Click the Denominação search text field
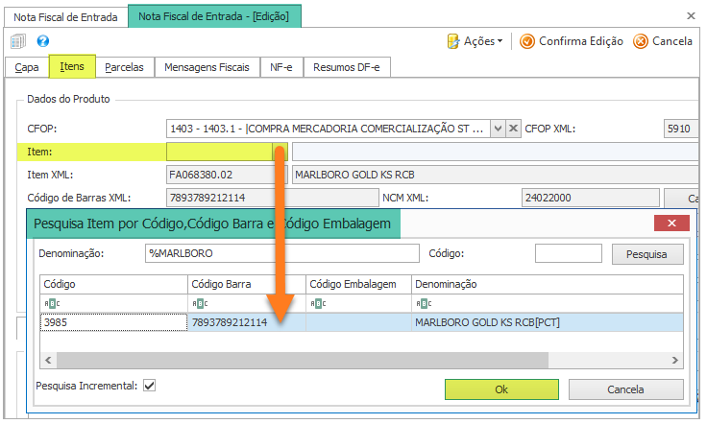Image resolution: width=707 pixels, height=424 pixels. point(281,254)
